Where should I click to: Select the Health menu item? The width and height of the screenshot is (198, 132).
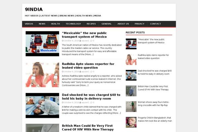(x=55, y=24)
